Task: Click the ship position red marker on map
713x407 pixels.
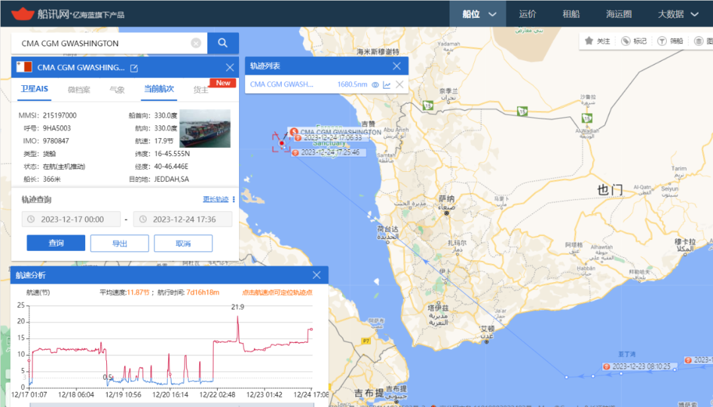Action: pos(282,143)
